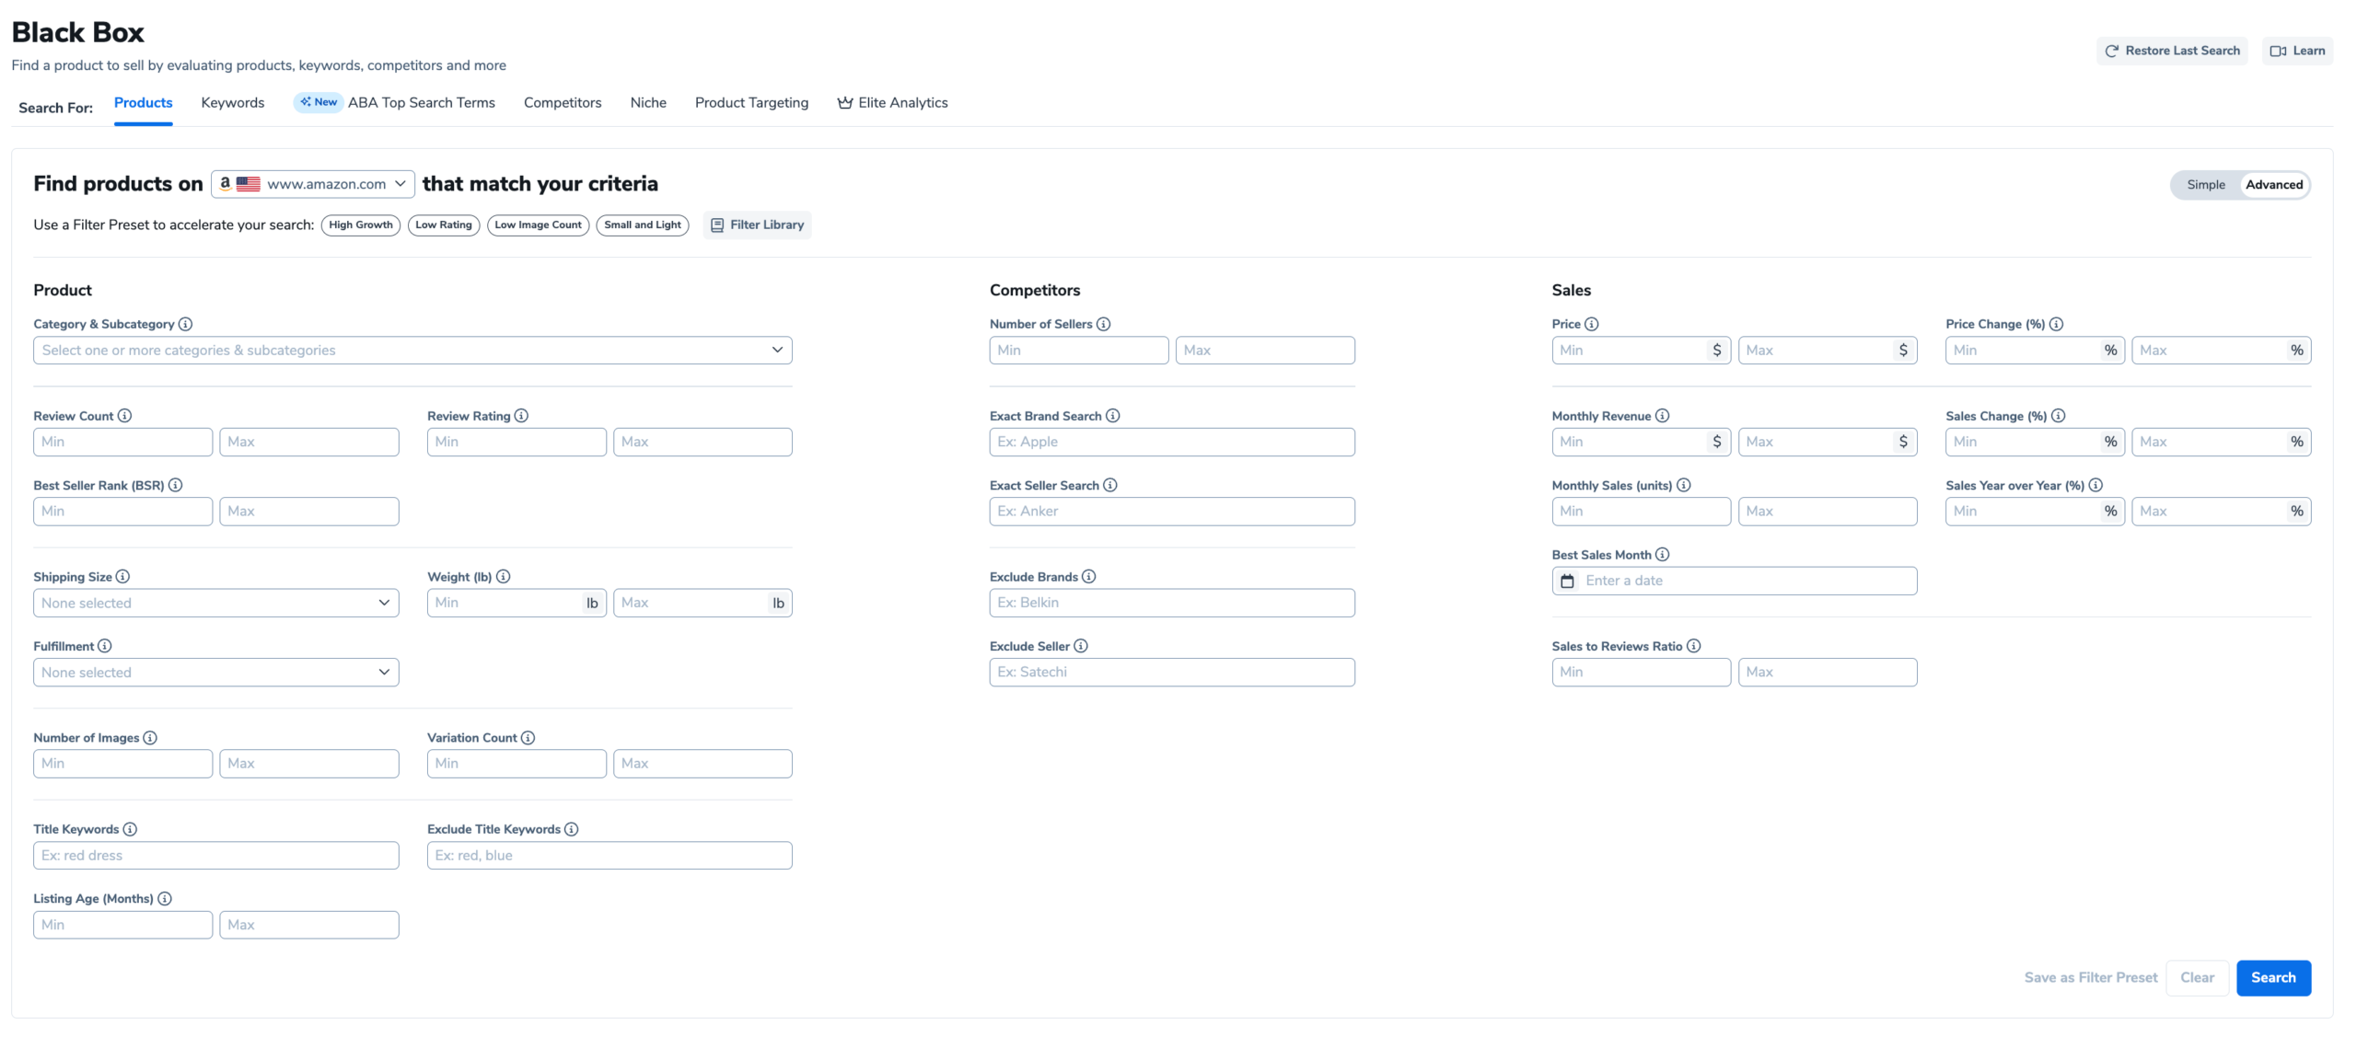The width and height of the screenshot is (2357, 1037).
Task: Switch to the Keywords search tab
Action: point(232,102)
